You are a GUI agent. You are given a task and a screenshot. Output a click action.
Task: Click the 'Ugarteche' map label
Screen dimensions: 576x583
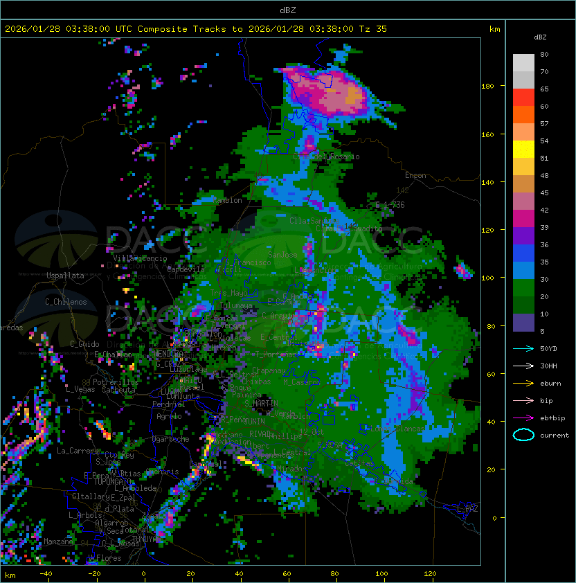(x=171, y=439)
